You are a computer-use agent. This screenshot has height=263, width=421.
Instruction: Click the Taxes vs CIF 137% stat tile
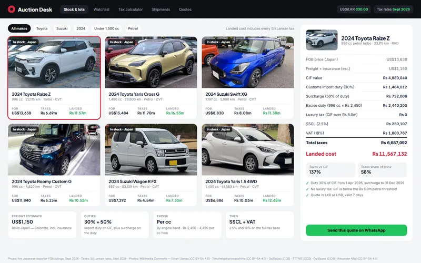pos(330,169)
